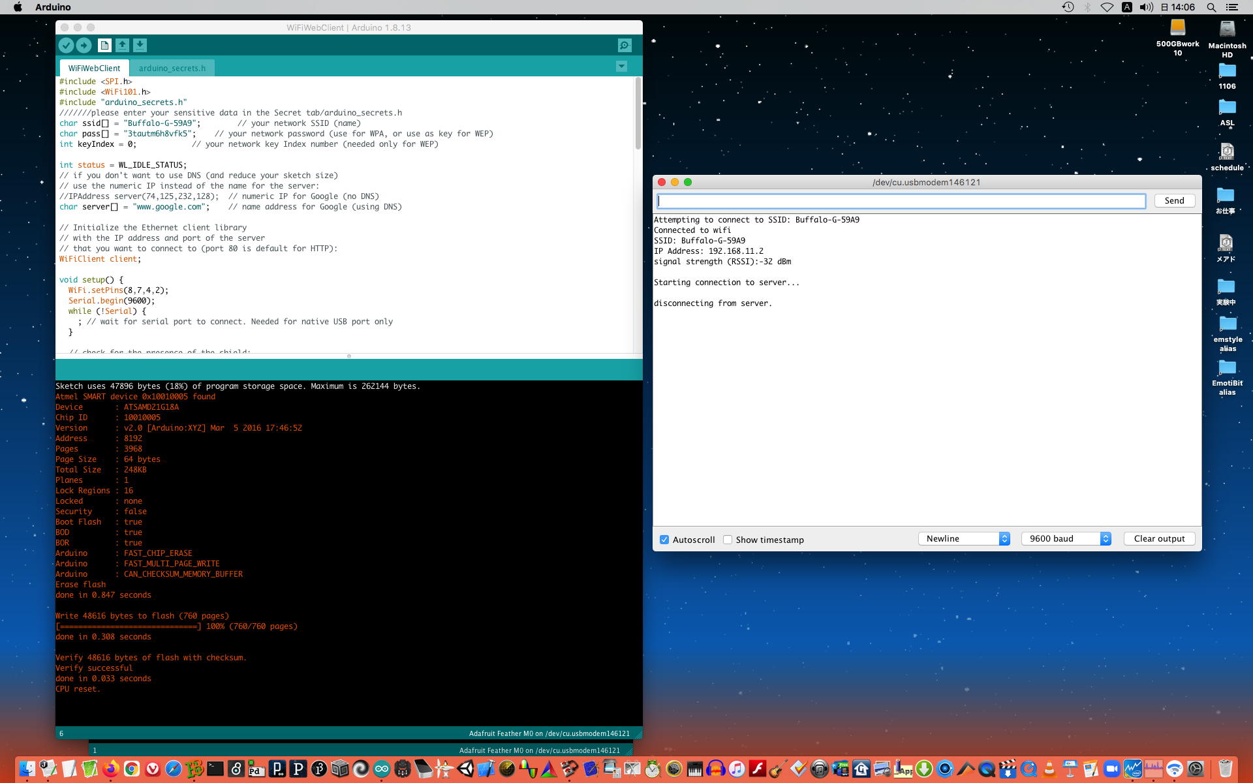This screenshot has height=783, width=1253.
Task: Click the Open sketch up-arrow icon
Action: click(x=122, y=45)
